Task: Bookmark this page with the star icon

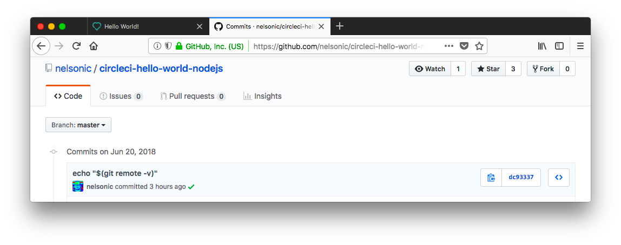Action: [x=479, y=46]
